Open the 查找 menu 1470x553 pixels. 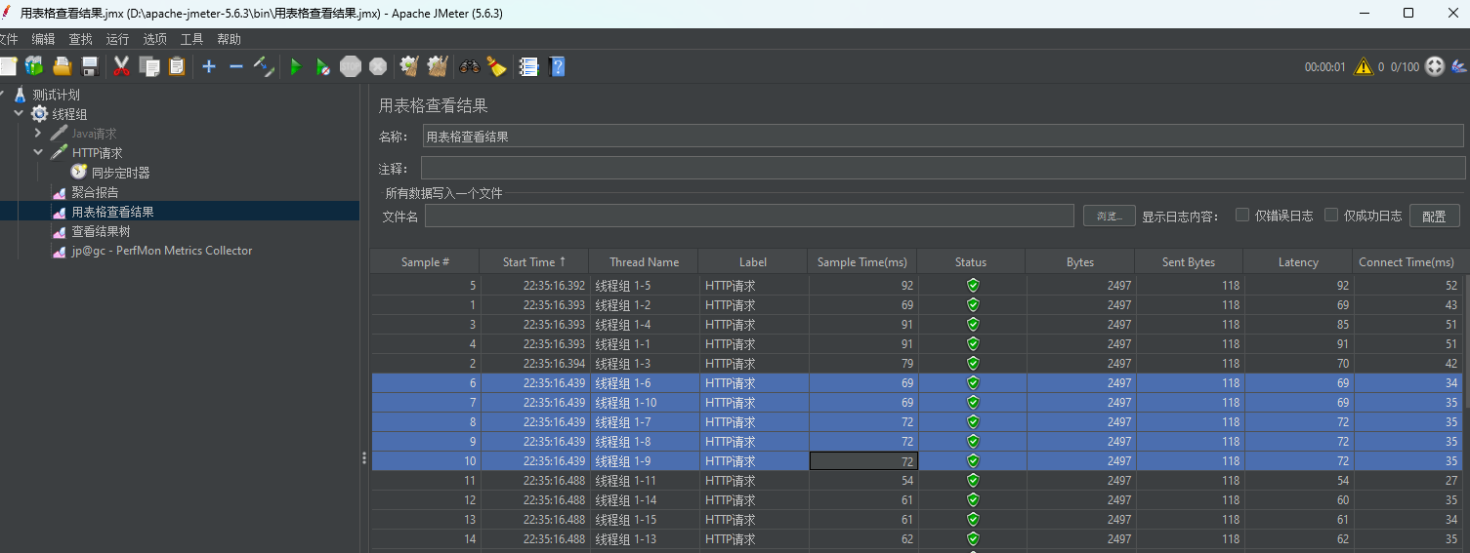click(x=80, y=39)
